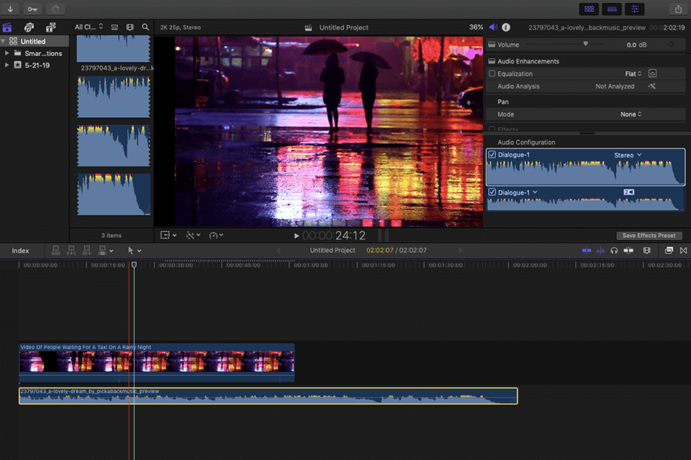
Task: Expand the Smart Collections folder
Action: [7, 53]
